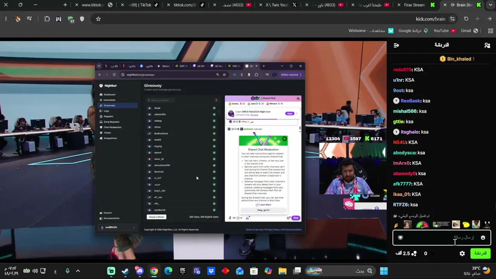This screenshot has height=279, width=496.
Task: Open the WitAnime bookmark
Action: pos(371,31)
